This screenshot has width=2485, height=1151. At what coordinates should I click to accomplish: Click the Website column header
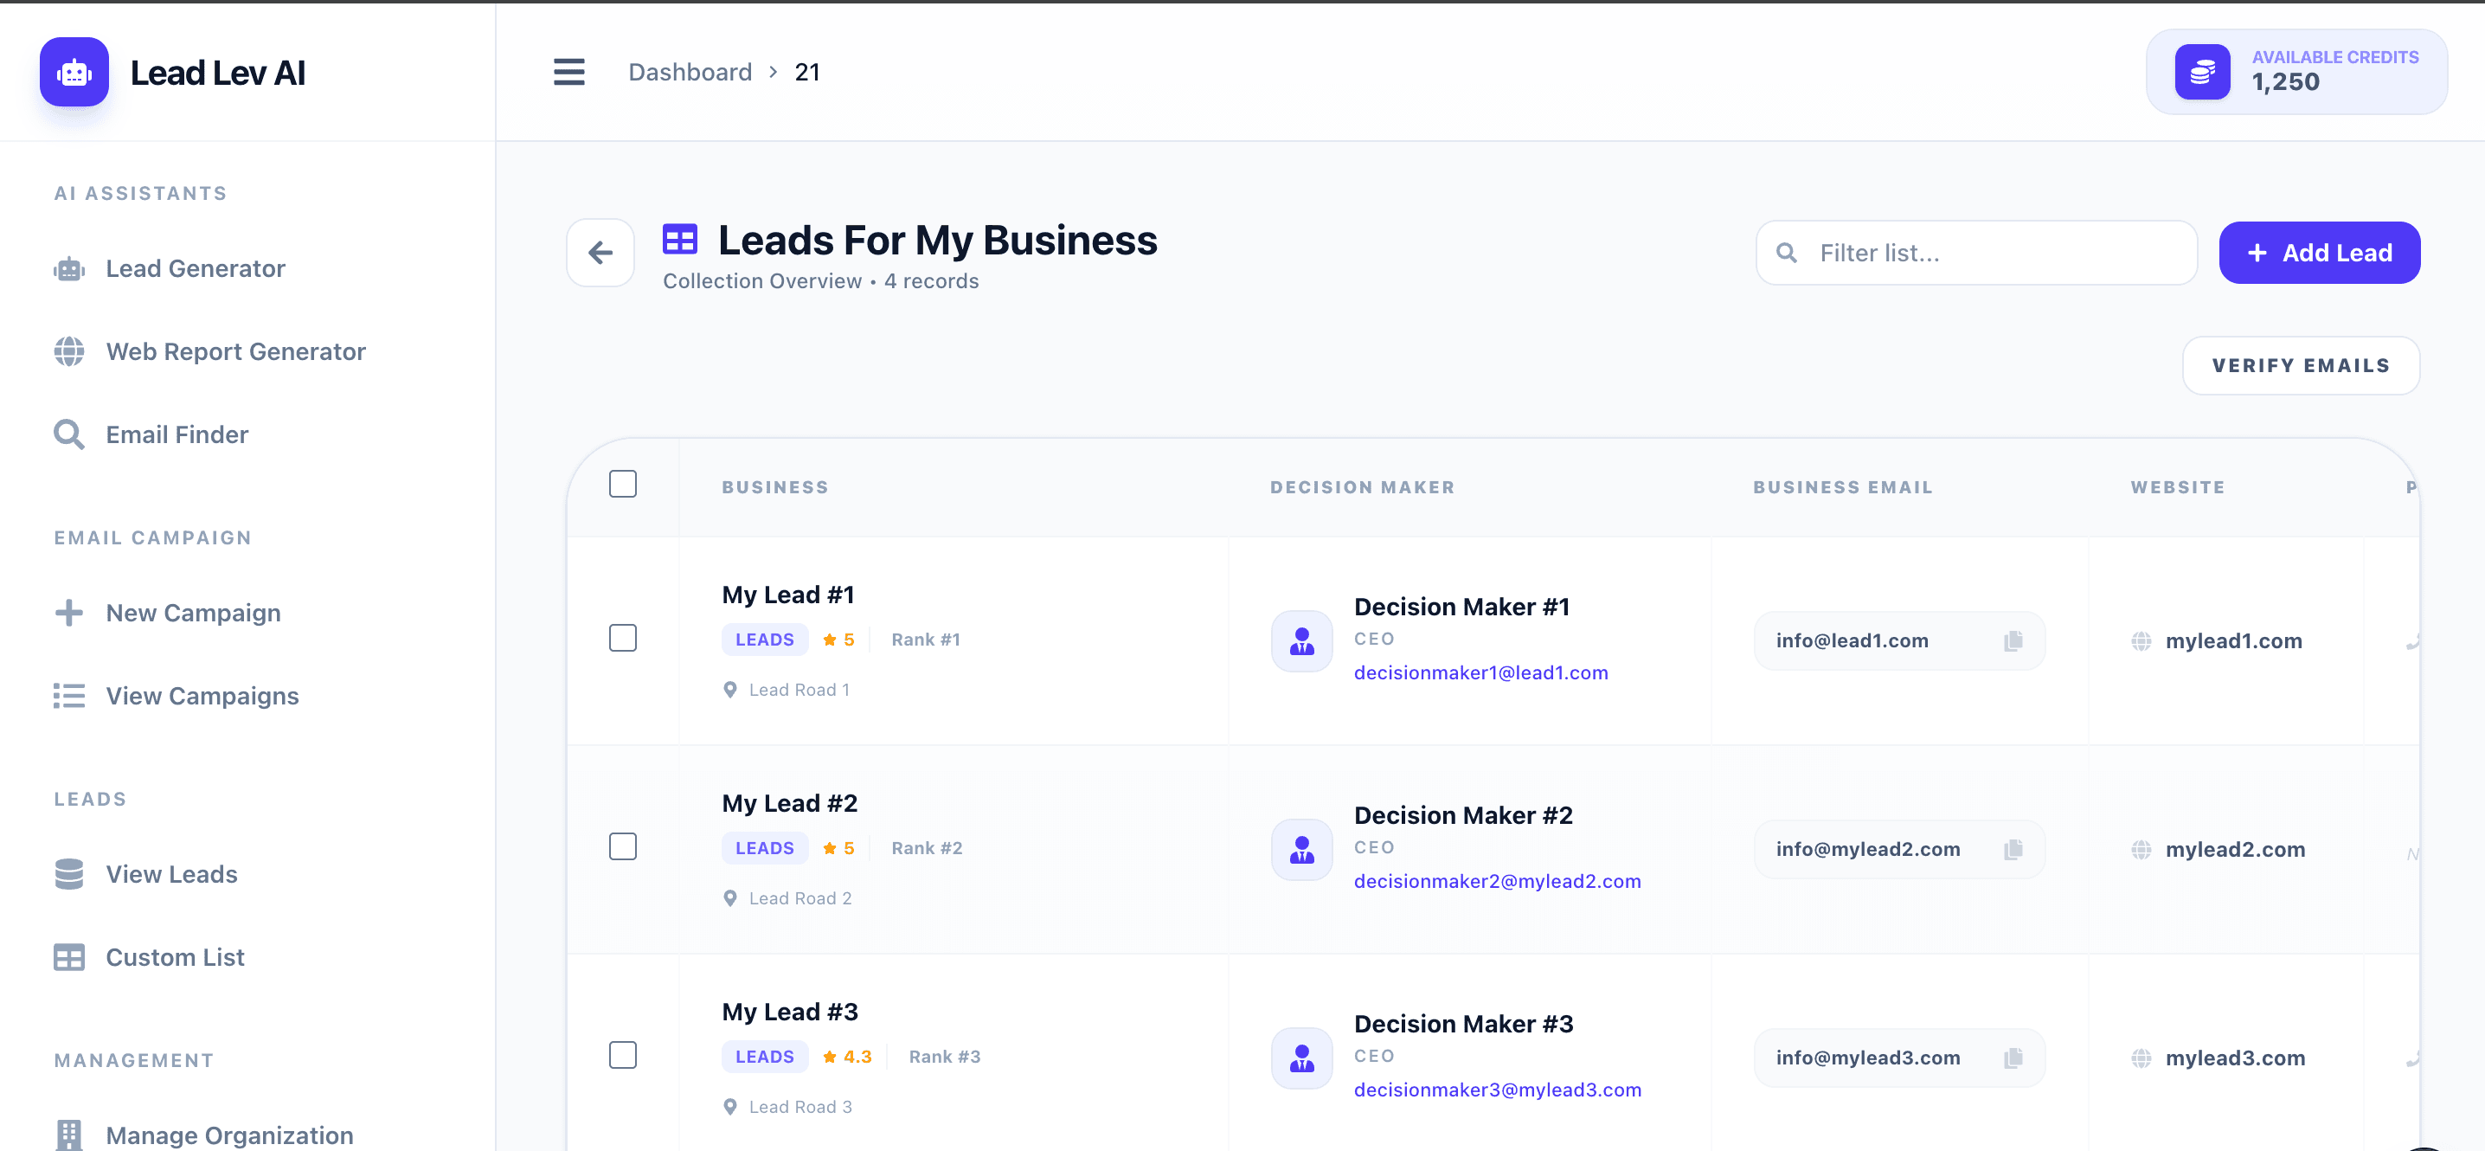(x=2177, y=487)
